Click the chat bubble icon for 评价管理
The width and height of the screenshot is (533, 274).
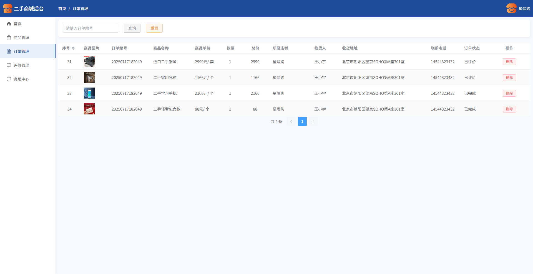(9, 65)
